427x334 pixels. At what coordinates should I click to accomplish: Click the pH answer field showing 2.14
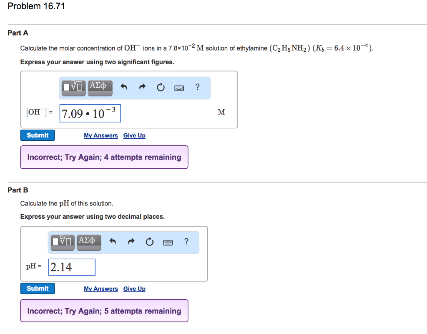[x=72, y=267]
